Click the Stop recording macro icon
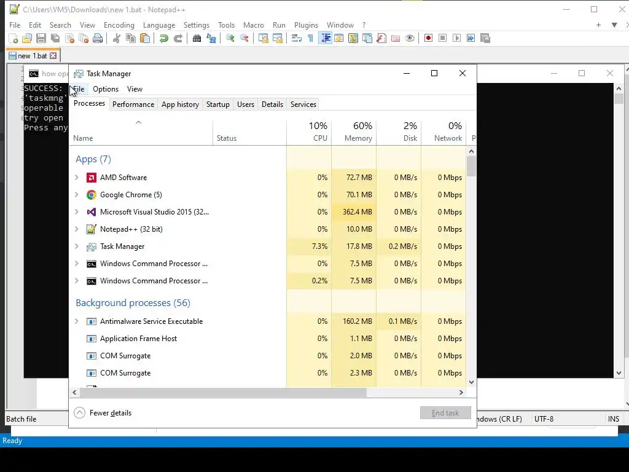The height and width of the screenshot is (472, 629). [442, 38]
